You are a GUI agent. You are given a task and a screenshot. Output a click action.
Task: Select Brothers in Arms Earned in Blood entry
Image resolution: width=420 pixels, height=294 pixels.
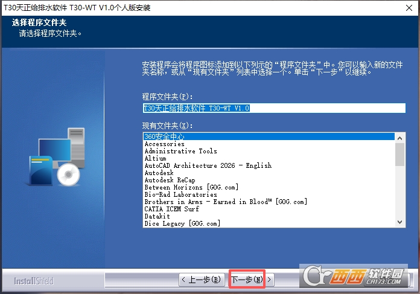269,202
